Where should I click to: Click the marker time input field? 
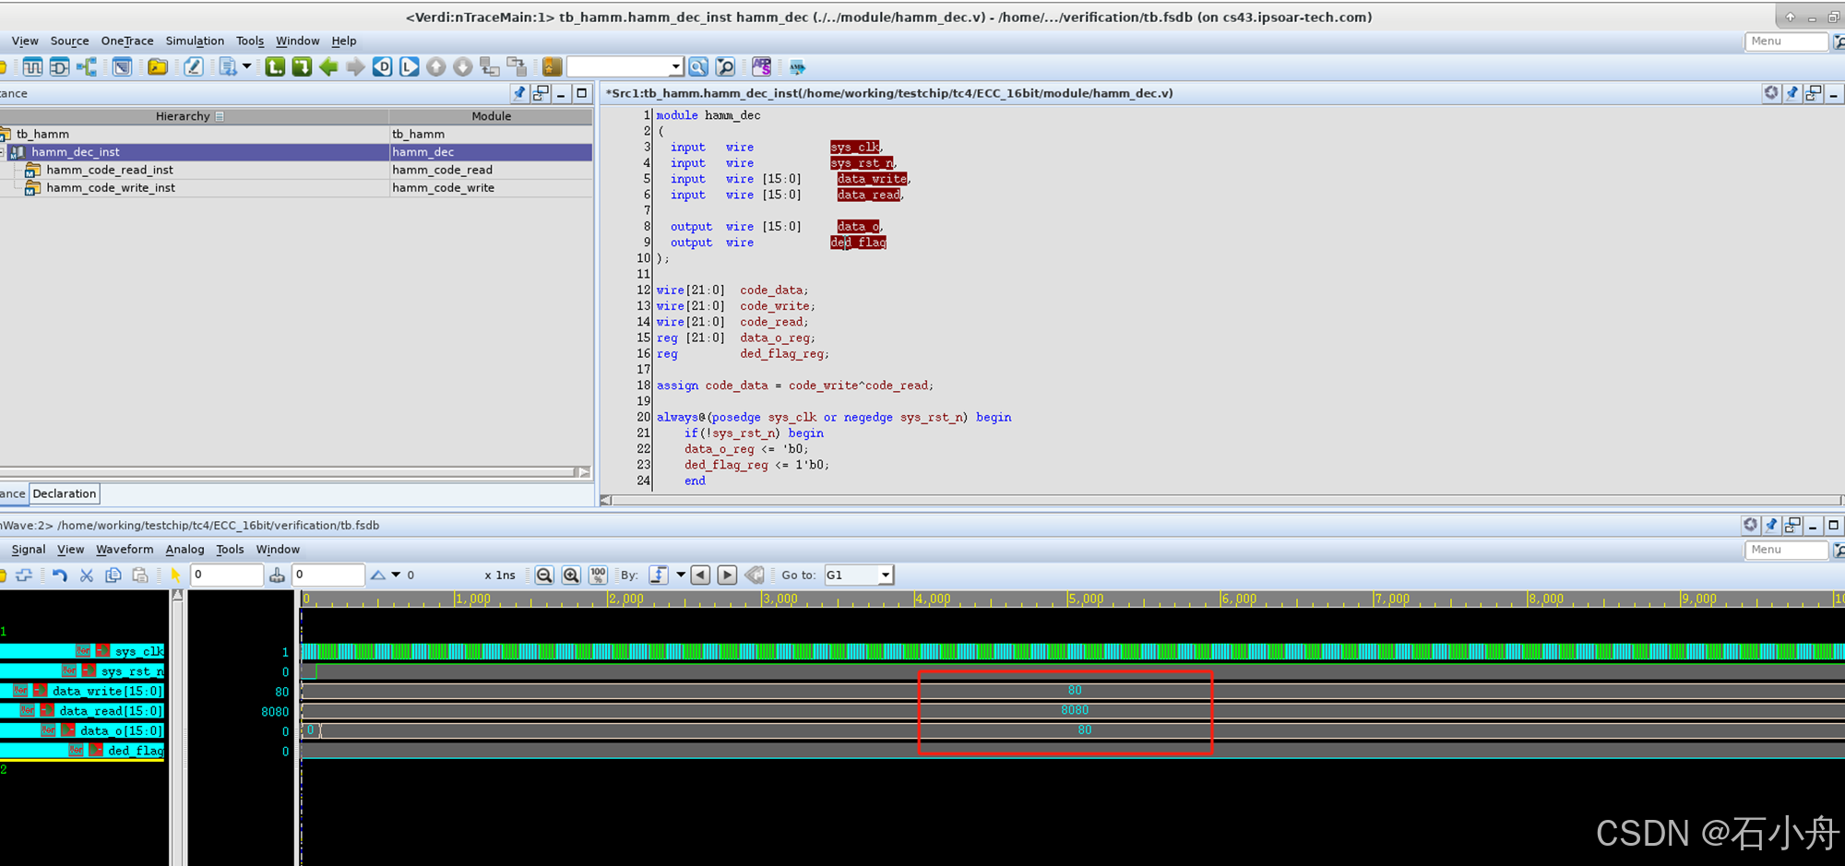pos(328,575)
